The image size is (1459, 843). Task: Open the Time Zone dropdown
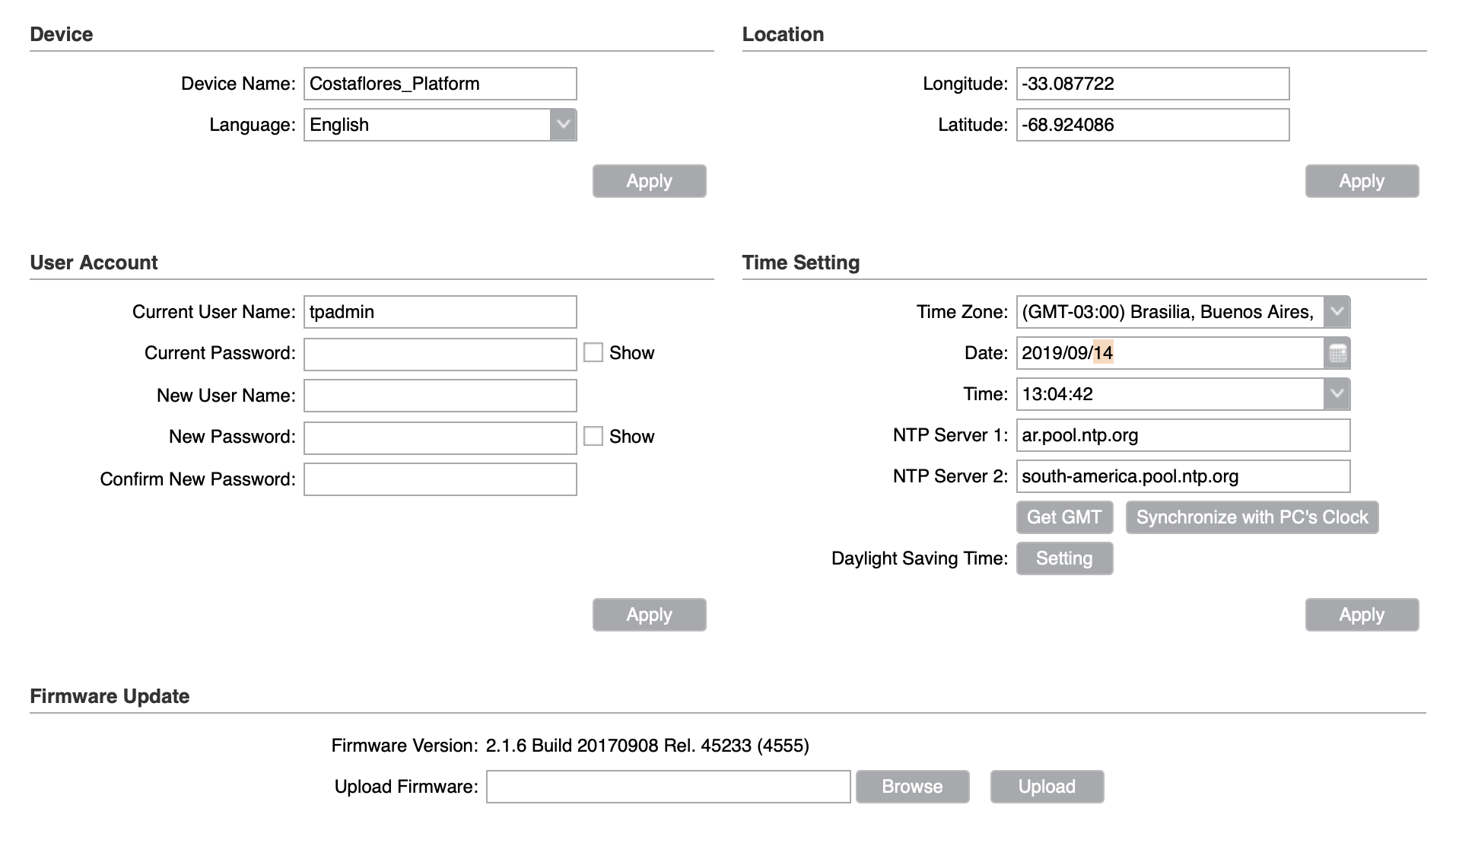(1337, 312)
